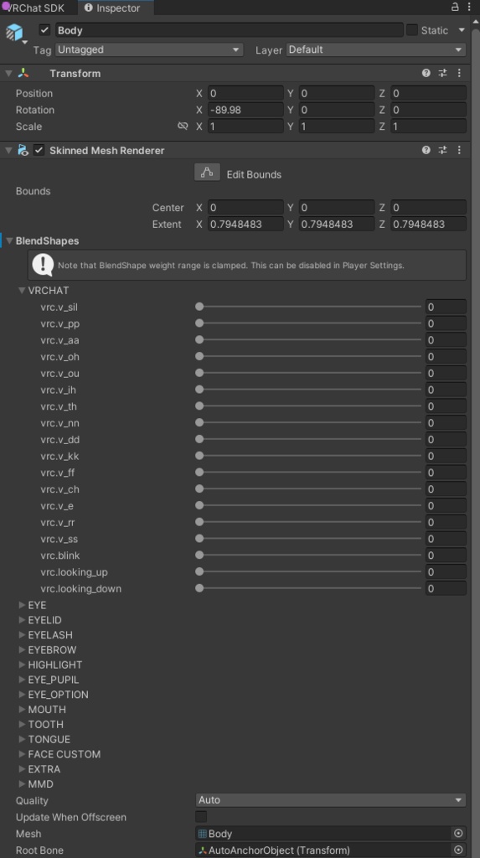This screenshot has height=858, width=480.
Task: Click the Skinned Mesh Renderer component icon
Action: [23, 150]
